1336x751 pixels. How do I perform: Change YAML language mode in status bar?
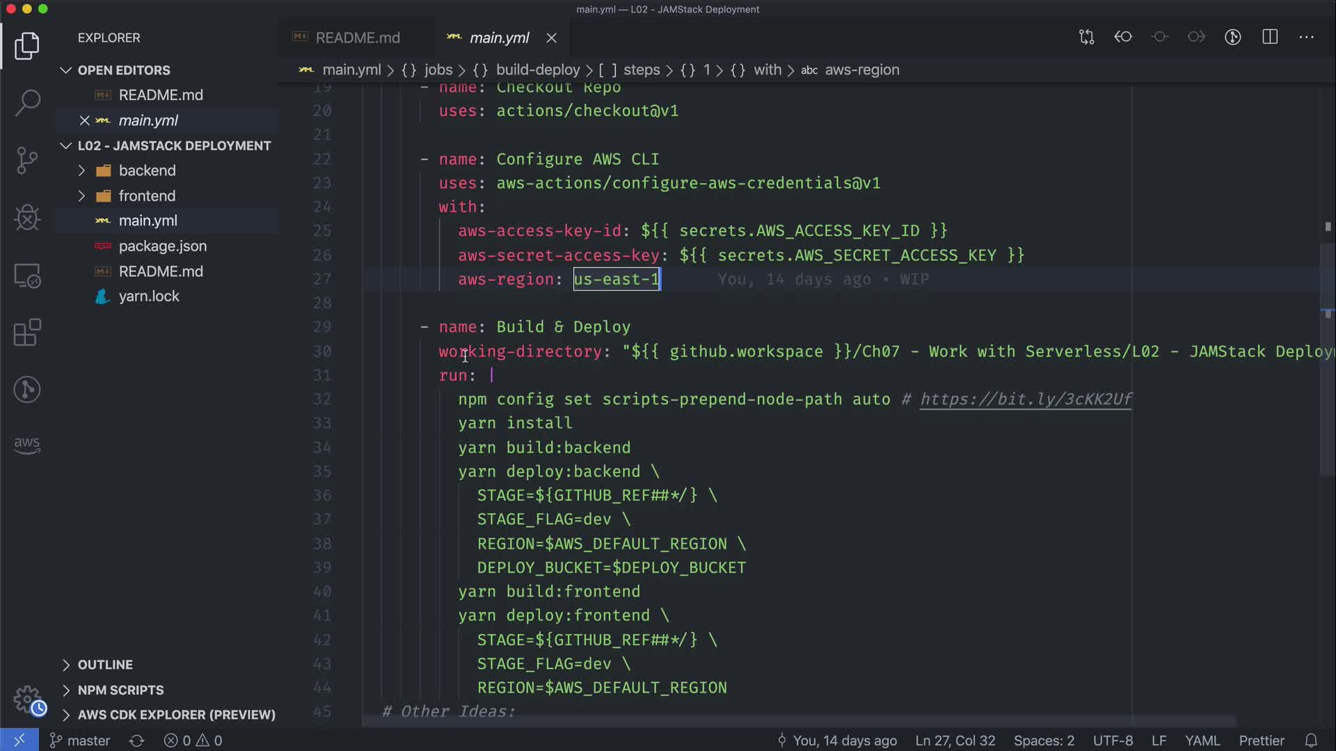click(1202, 741)
